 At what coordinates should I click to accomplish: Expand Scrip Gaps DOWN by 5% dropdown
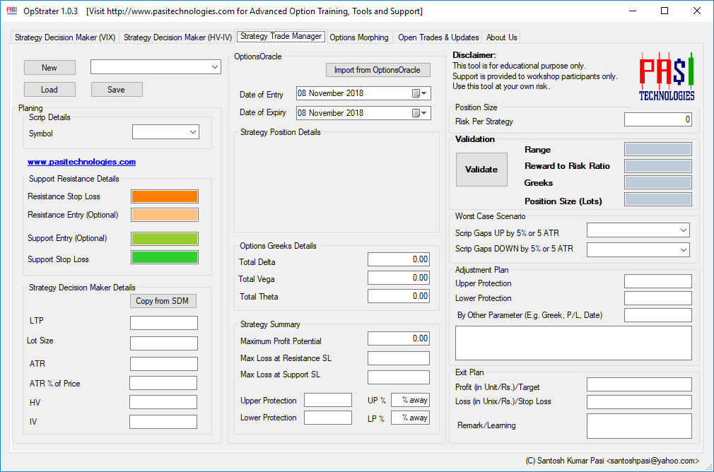(684, 249)
